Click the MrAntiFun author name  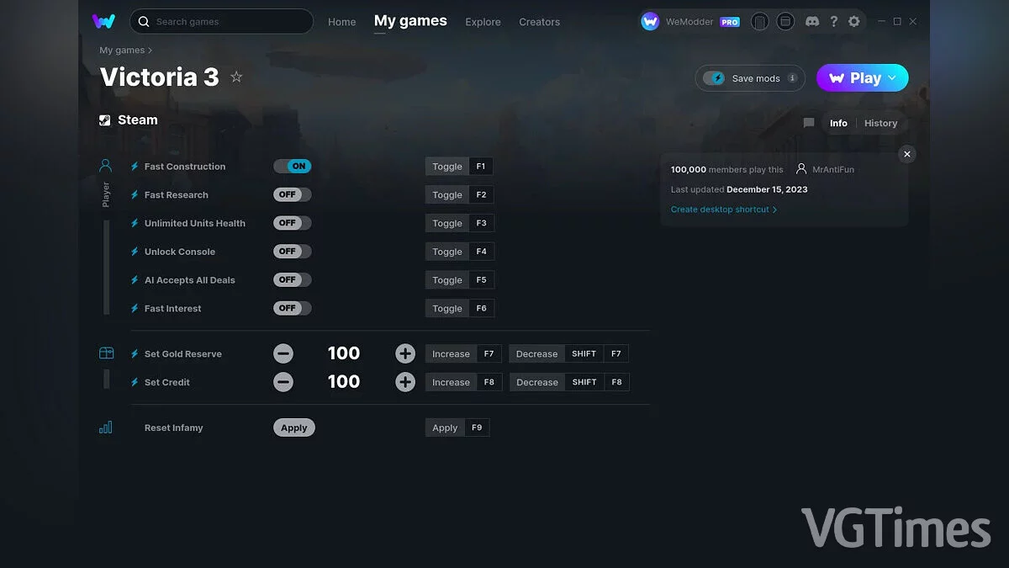click(x=832, y=169)
